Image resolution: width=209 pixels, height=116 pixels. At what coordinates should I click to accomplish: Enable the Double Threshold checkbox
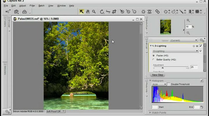[169, 84]
